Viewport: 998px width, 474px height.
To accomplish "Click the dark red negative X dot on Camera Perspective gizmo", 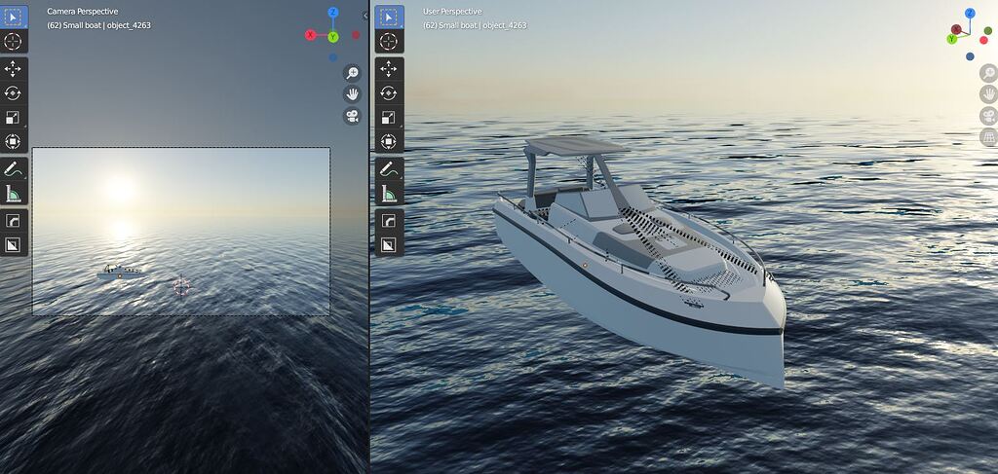I will [356, 35].
